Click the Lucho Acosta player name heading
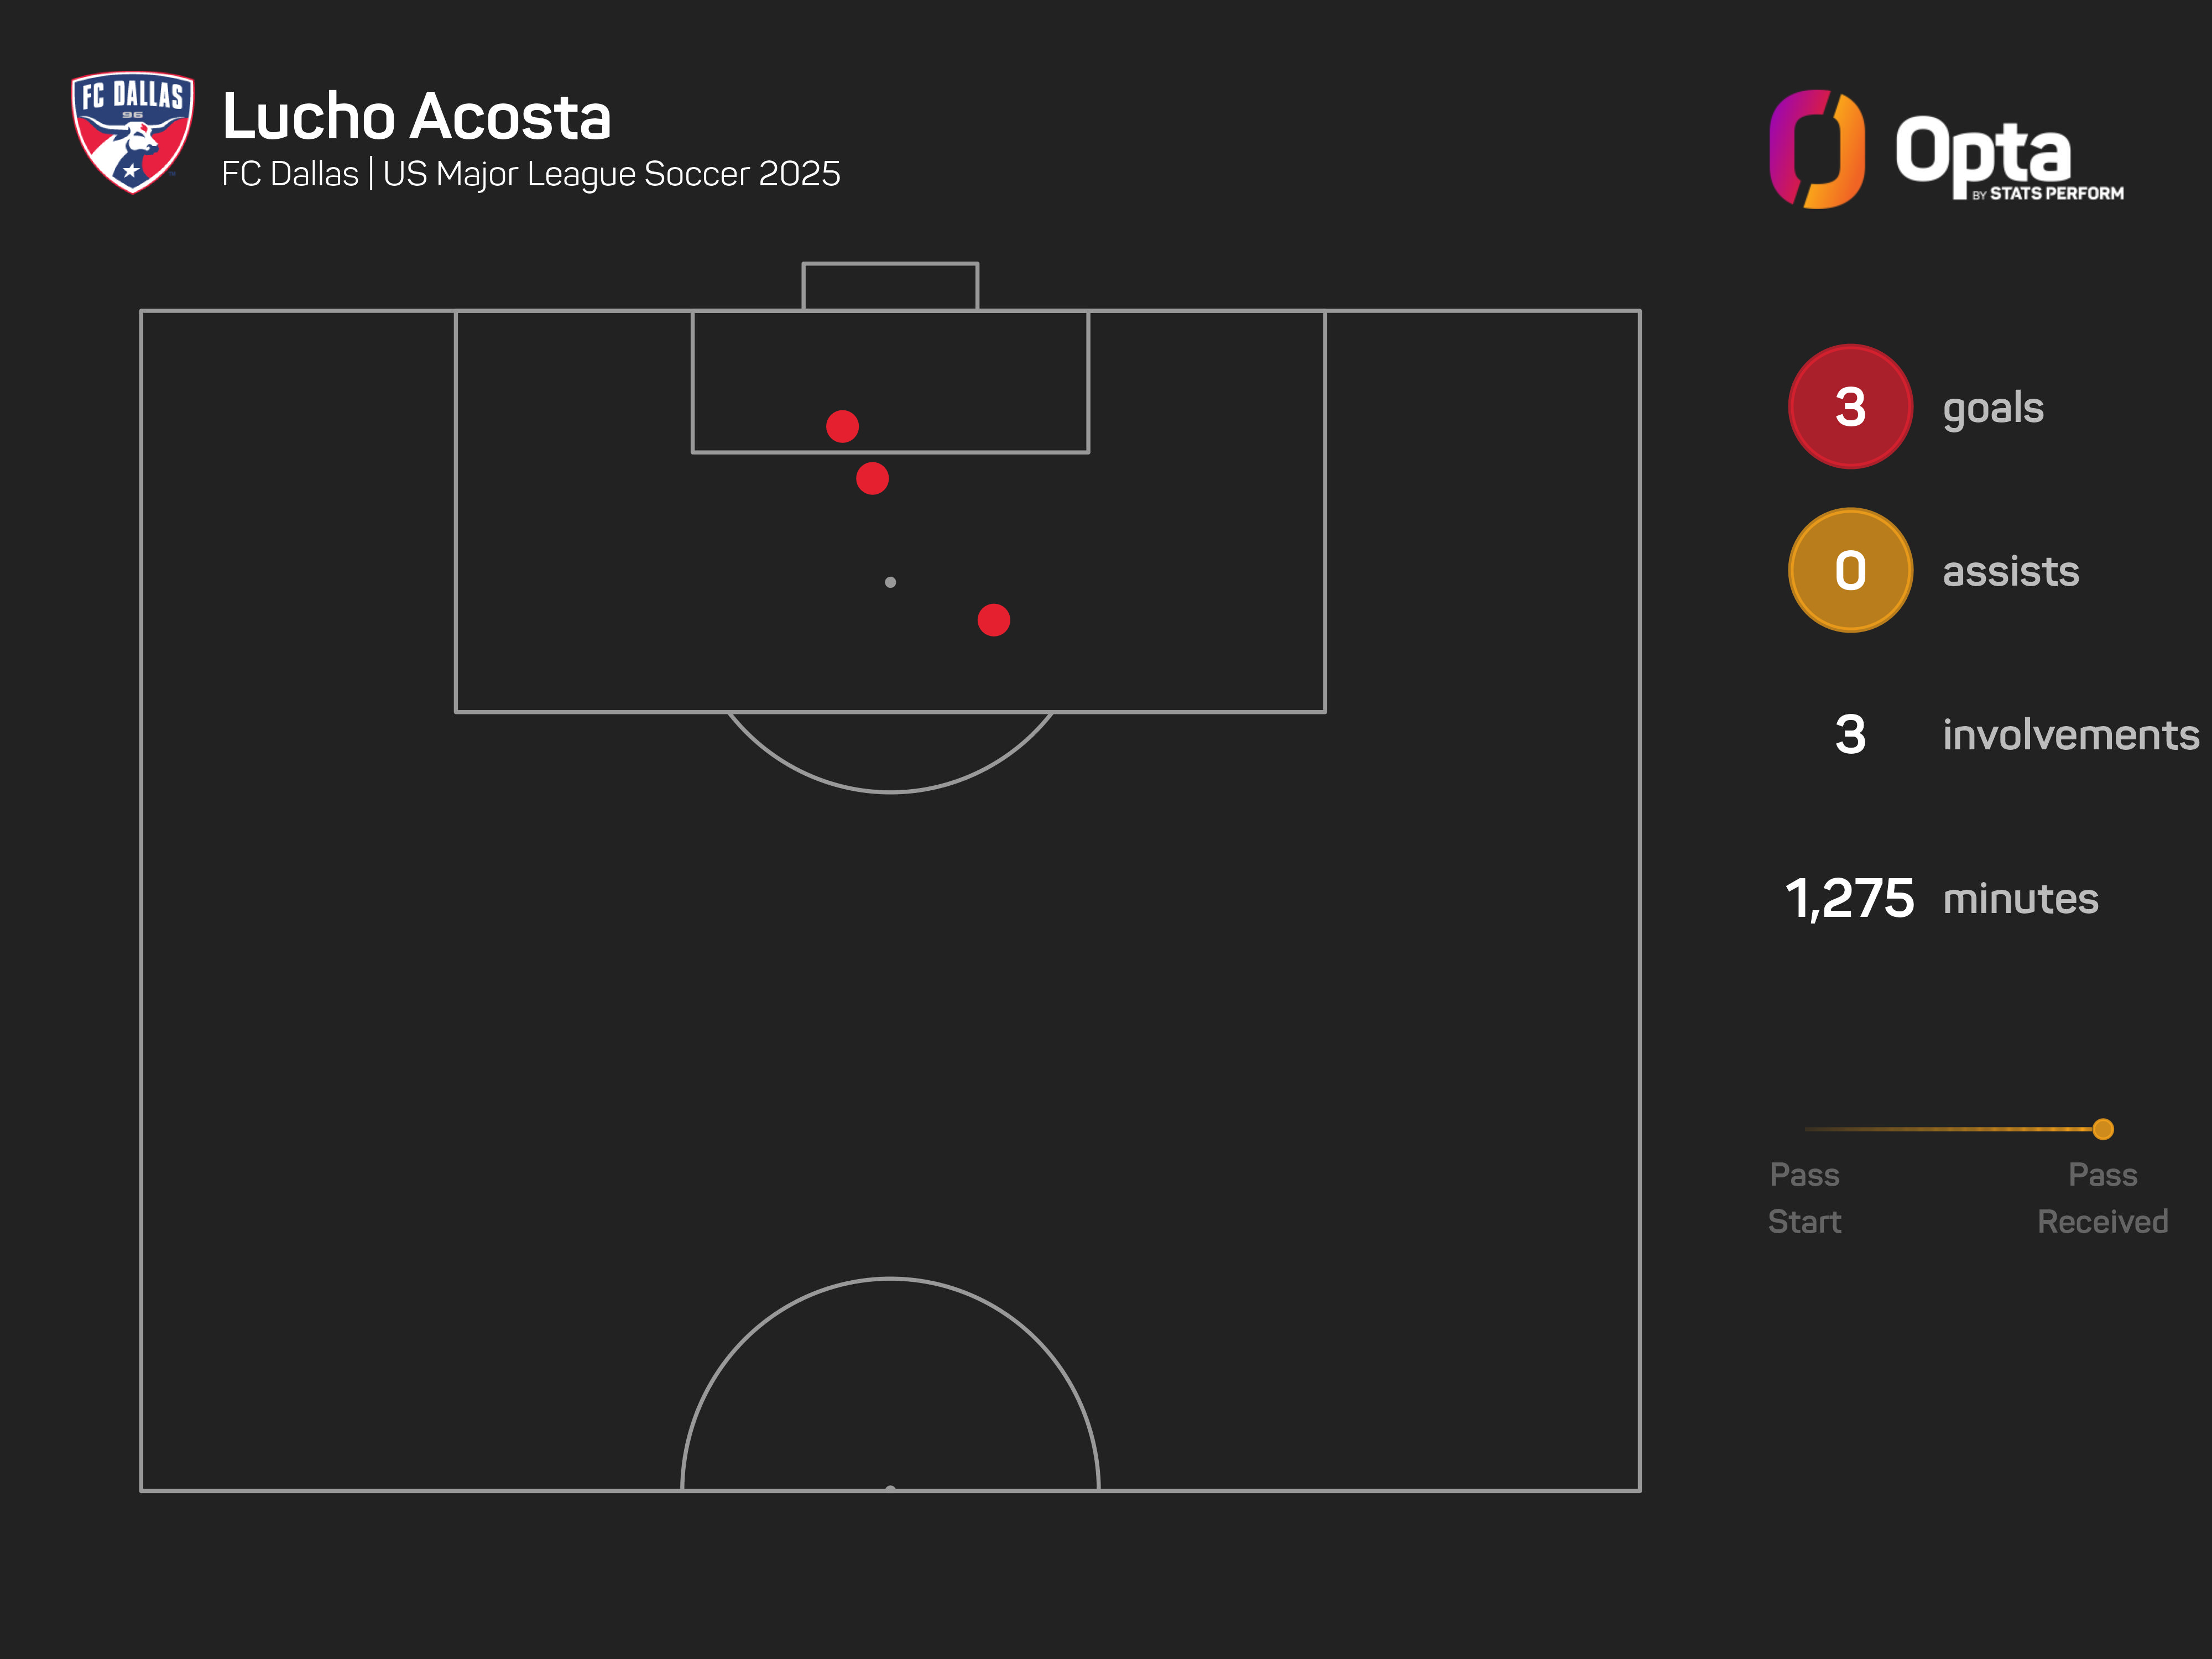 [416, 117]
